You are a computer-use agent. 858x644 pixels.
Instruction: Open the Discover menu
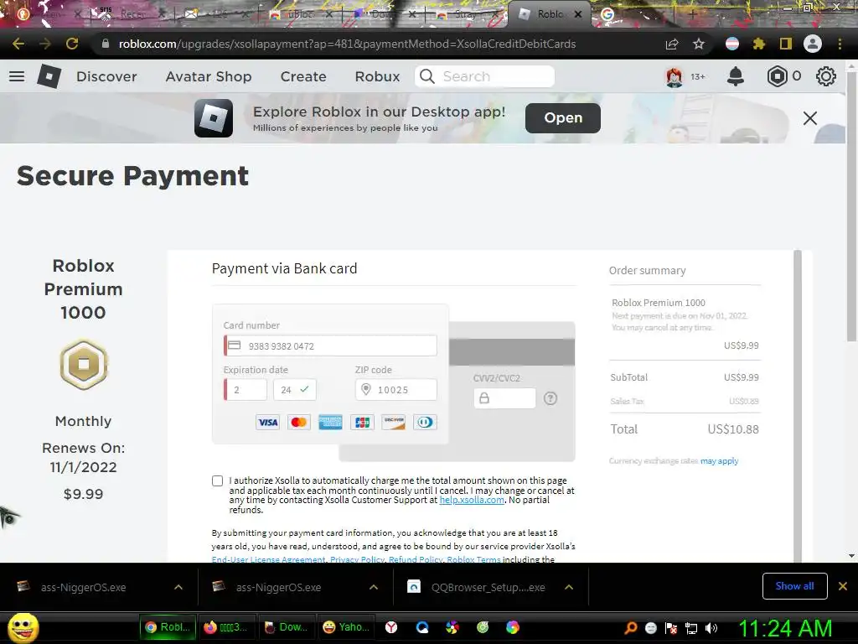(x=106, y=76)
